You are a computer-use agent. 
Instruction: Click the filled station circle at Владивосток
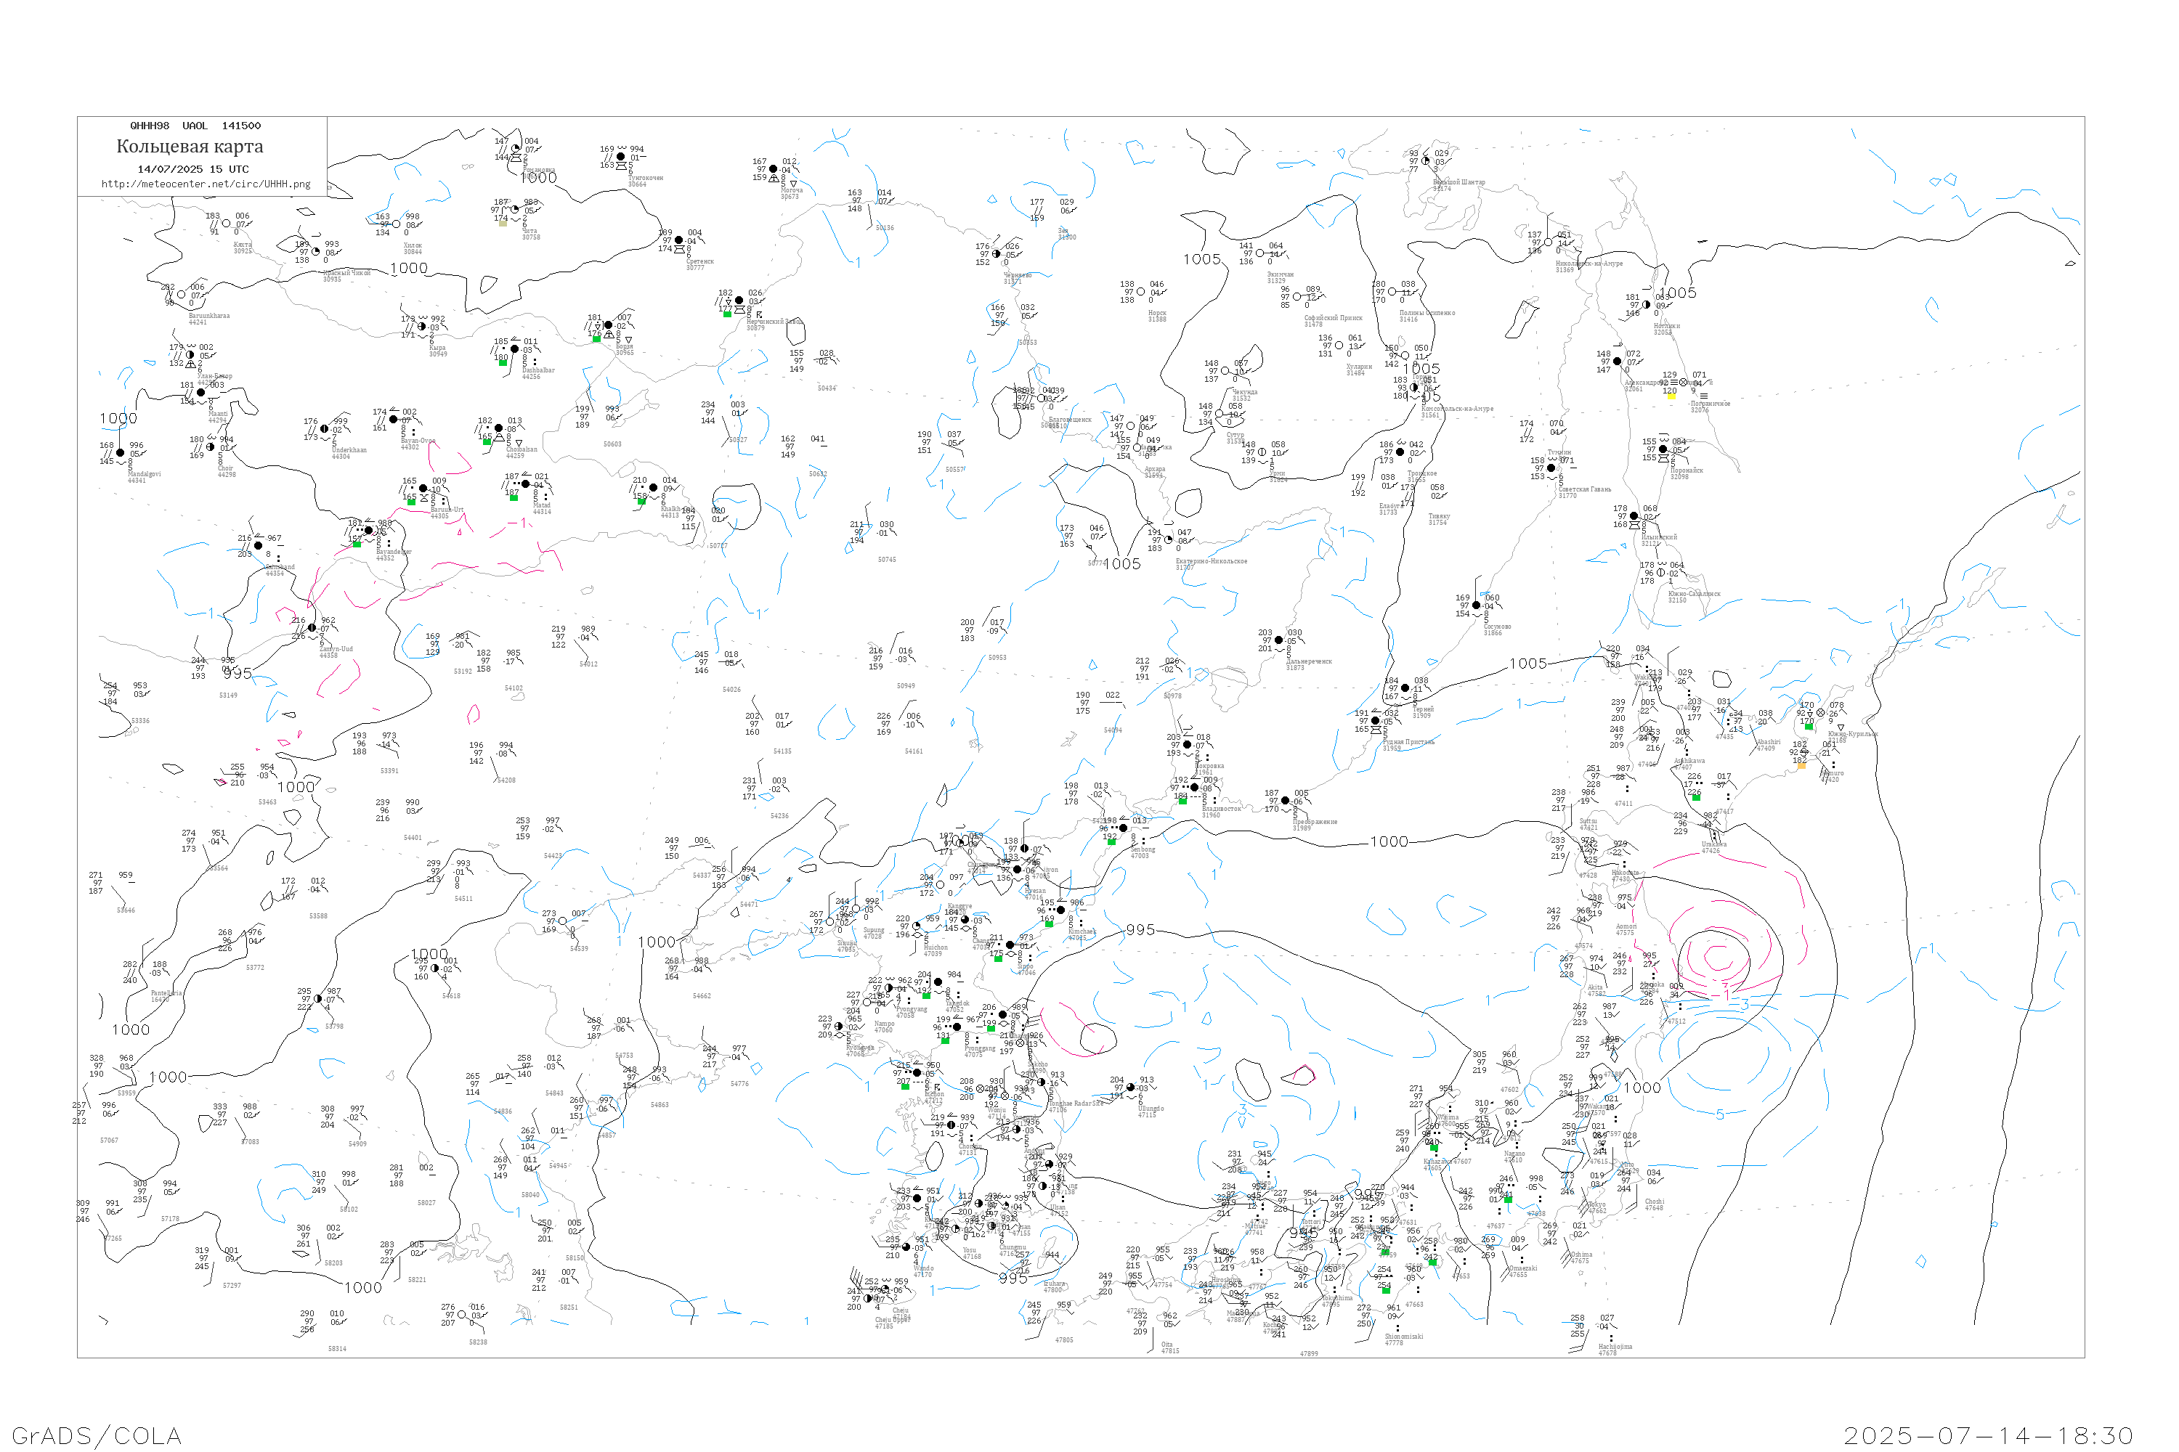point(1194,788)
